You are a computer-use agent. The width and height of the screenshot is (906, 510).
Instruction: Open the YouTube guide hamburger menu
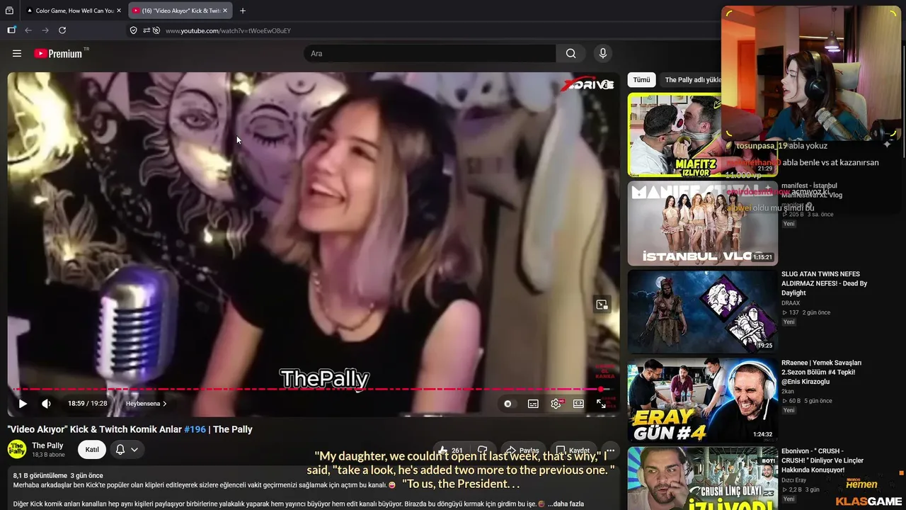pos(17,53)
